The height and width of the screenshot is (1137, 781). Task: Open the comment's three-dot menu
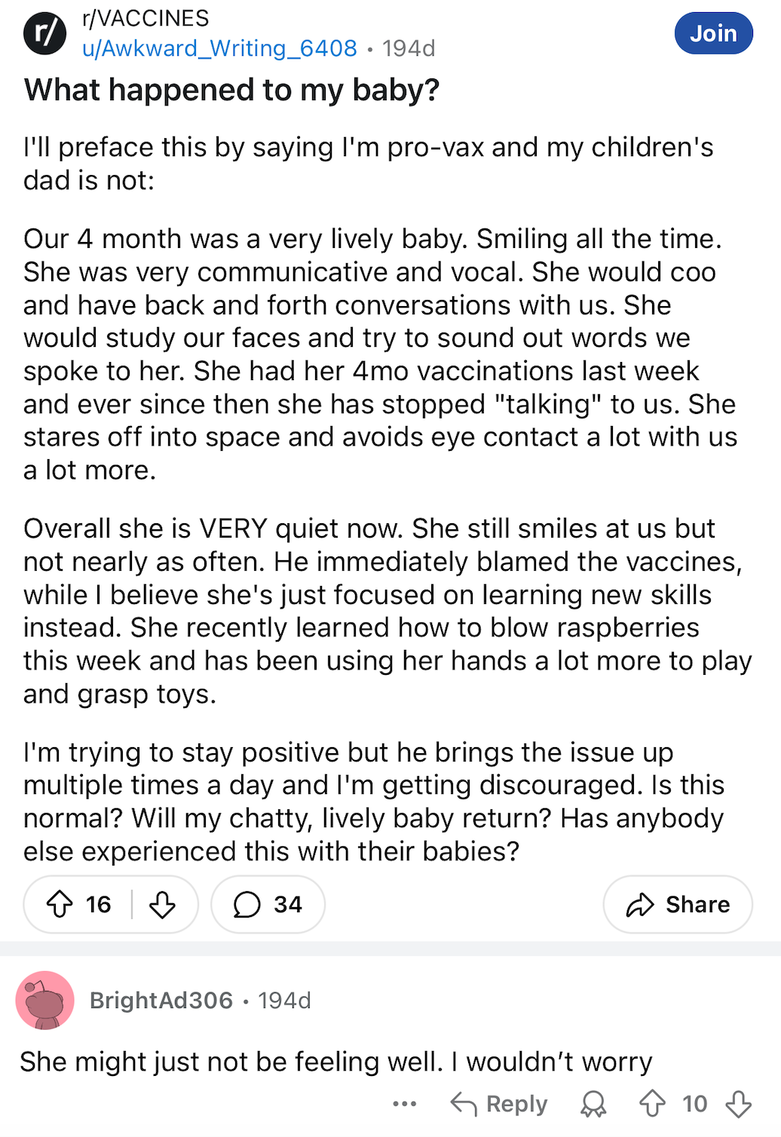tap(405, 1104)
